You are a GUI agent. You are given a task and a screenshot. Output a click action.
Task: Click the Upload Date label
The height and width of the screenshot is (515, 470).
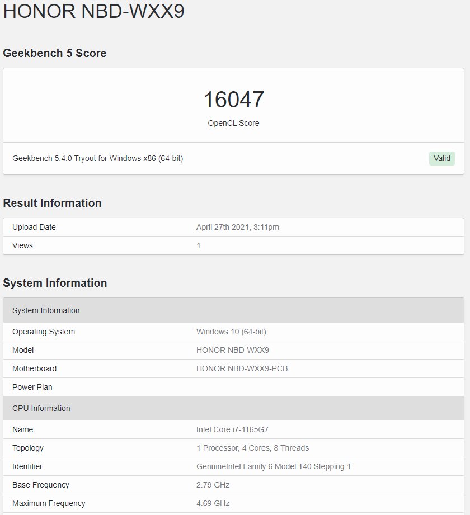click(x=34, y=227)
